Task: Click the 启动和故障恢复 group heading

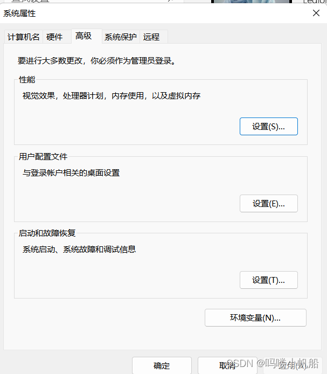Action: click(47, 233)
